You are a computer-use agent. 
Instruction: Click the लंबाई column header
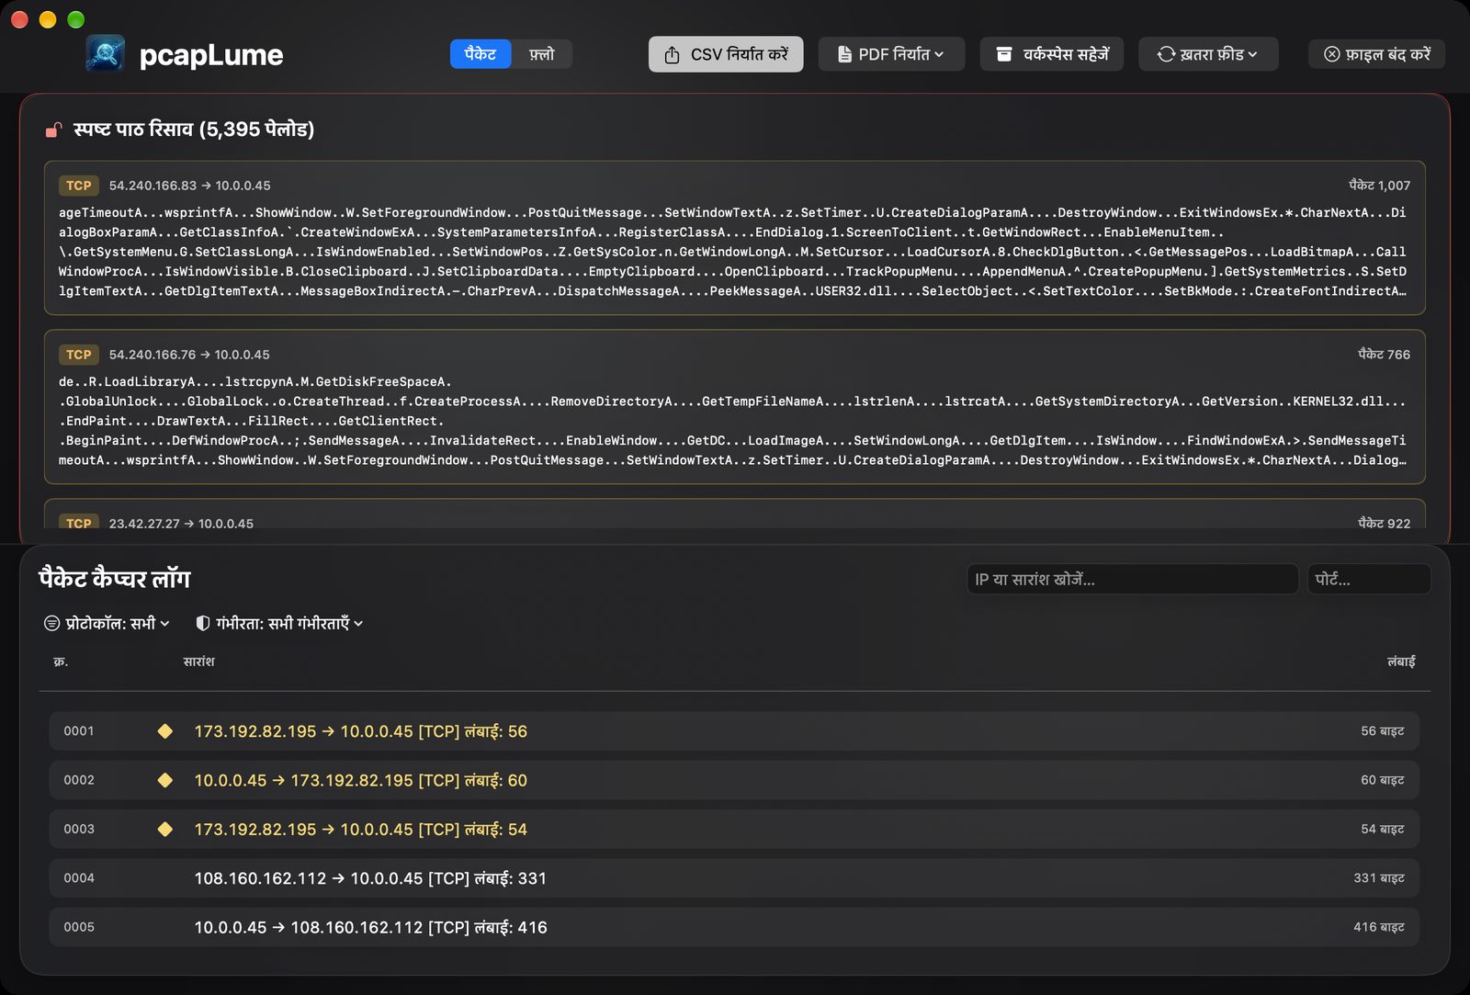tap(1401, 661)
